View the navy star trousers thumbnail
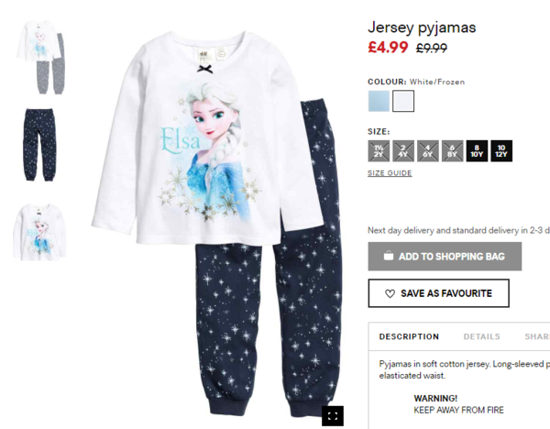This screenshot has width=550, height=429. 39,145
